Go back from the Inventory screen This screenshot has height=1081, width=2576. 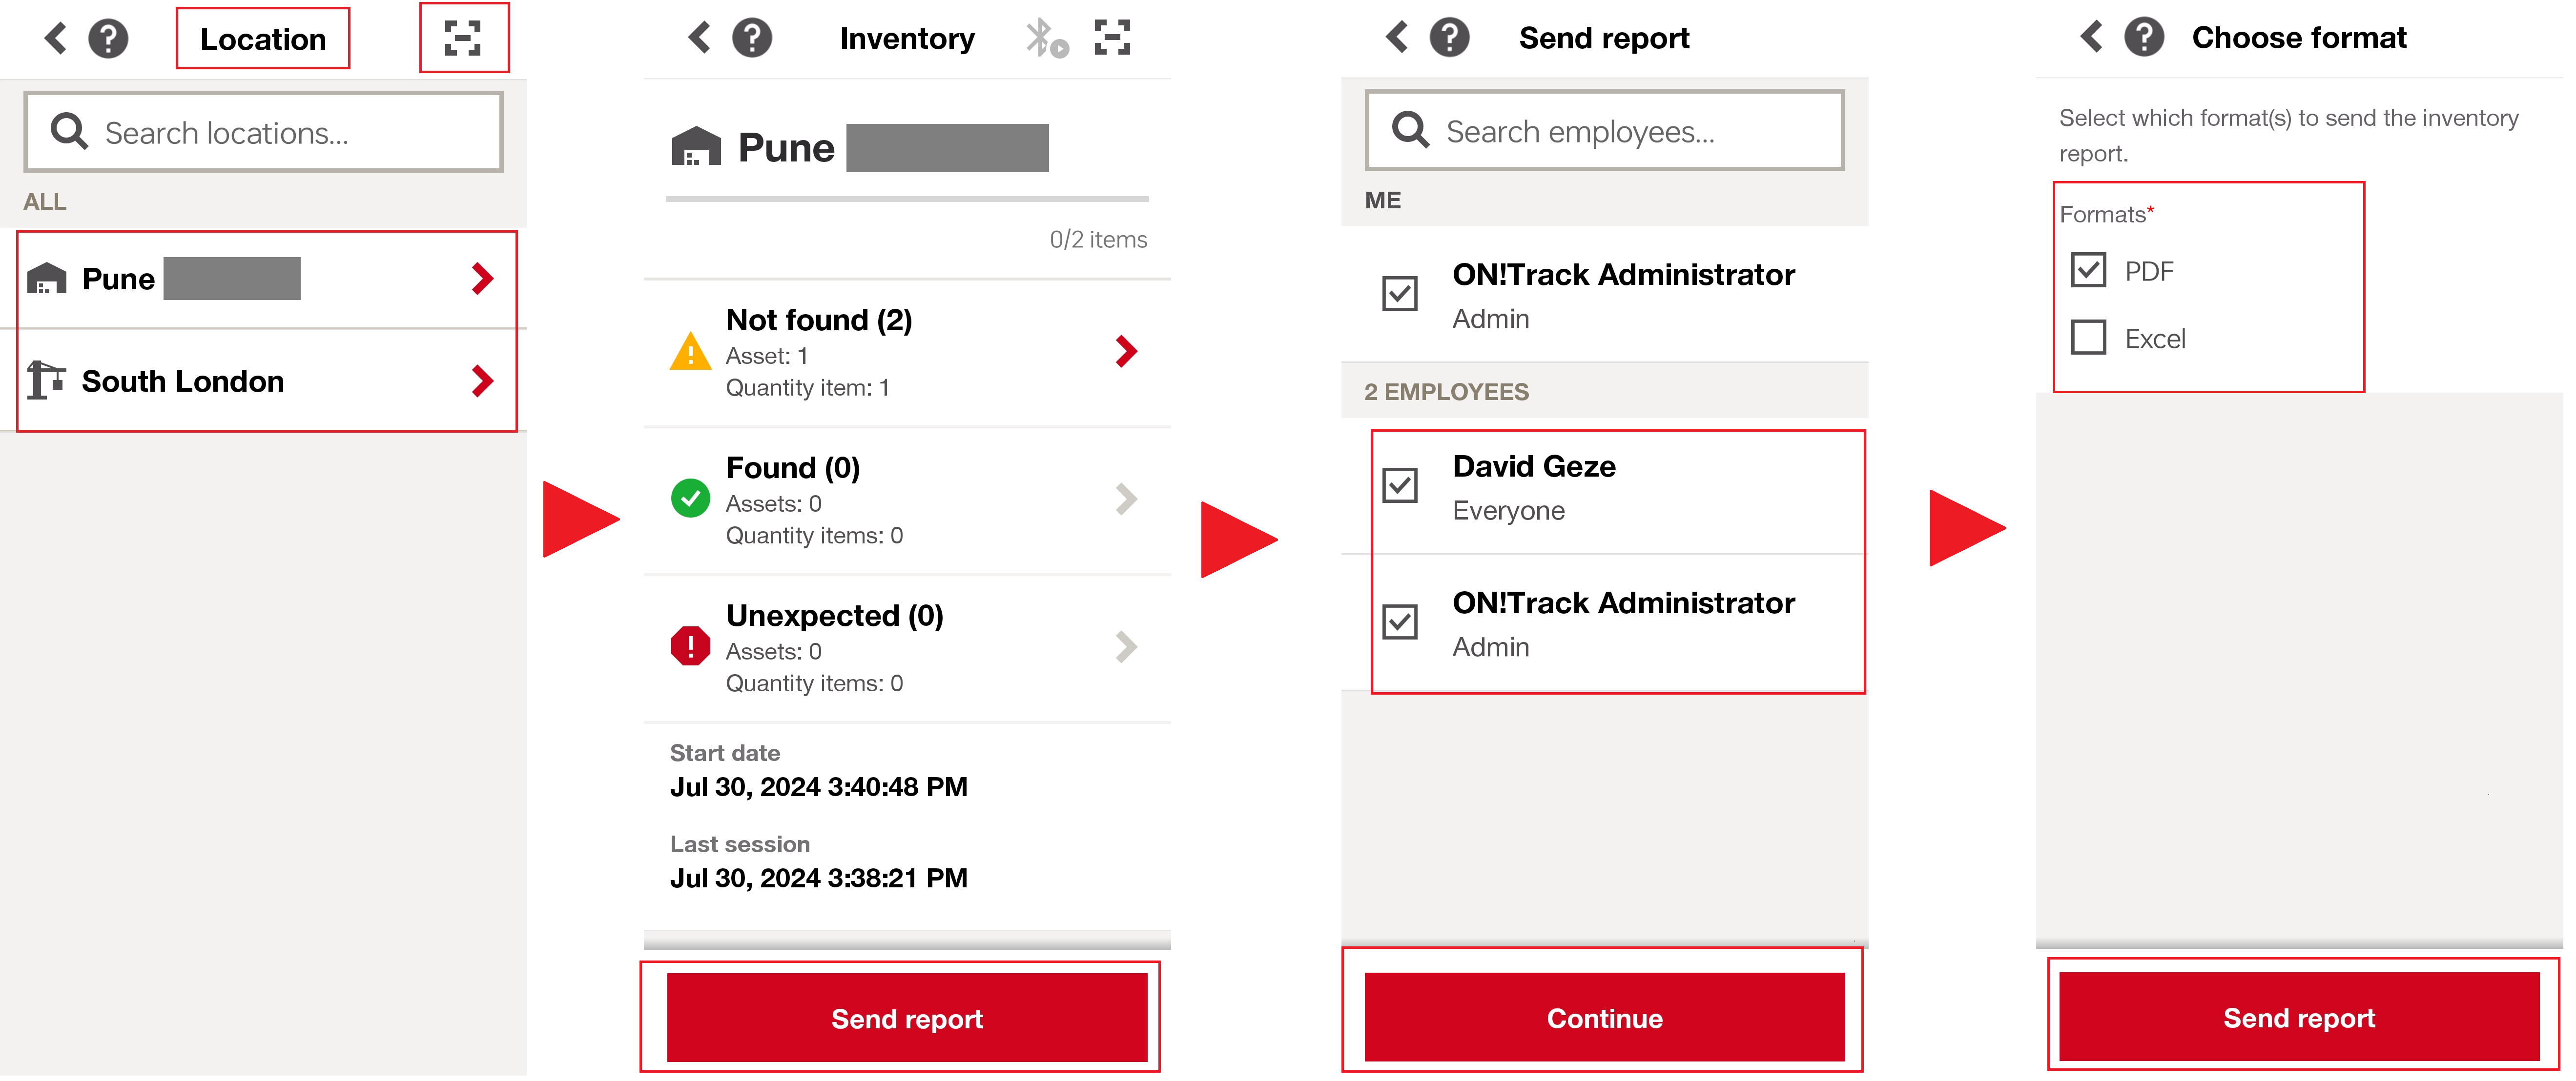pos(699,37)
